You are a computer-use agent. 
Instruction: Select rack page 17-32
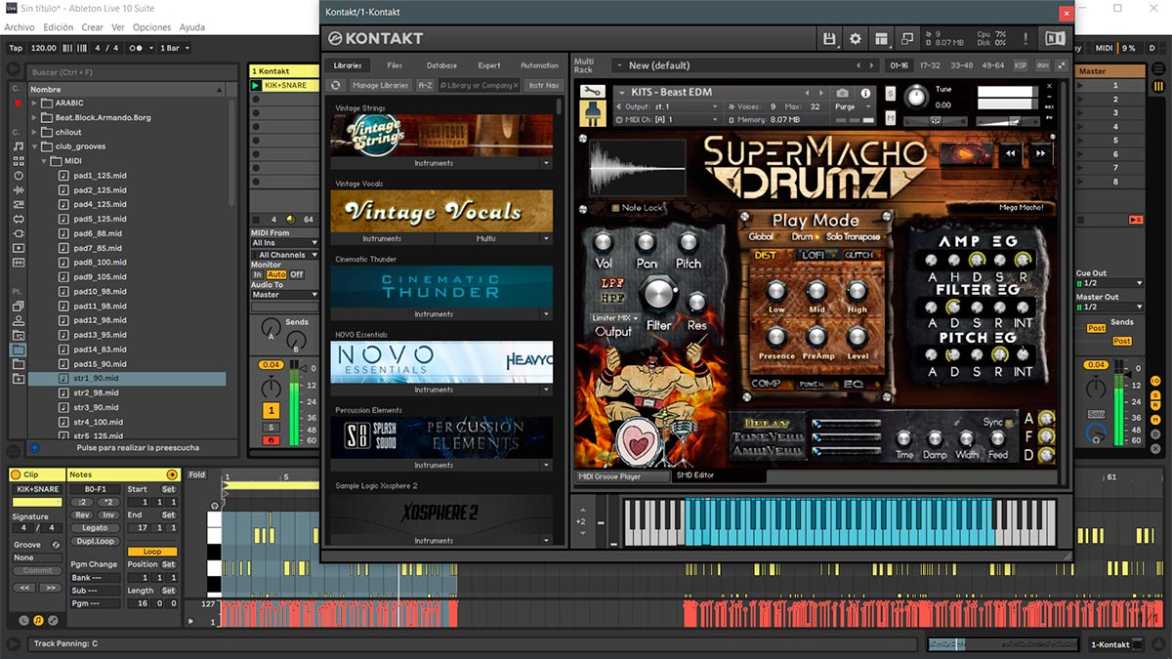930,65
